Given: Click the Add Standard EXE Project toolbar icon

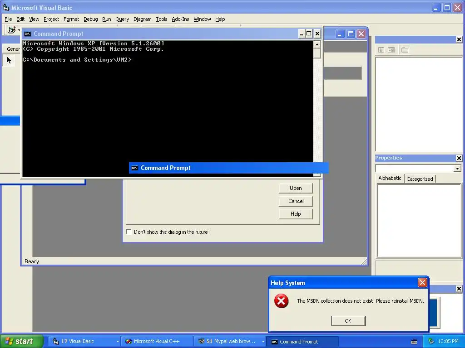Looking at the screenshot, I should click(x=12, y=30).
